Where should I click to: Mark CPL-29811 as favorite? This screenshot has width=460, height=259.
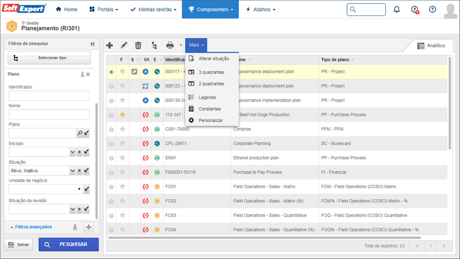tap(122, 143)
